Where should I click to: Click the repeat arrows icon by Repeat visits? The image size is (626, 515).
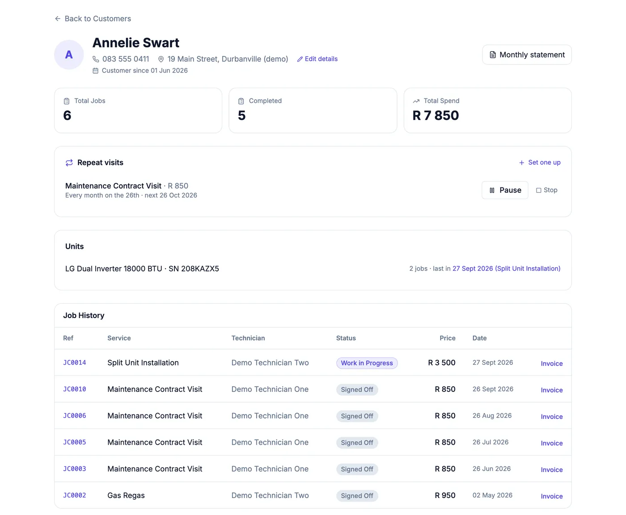coord(69,163)
